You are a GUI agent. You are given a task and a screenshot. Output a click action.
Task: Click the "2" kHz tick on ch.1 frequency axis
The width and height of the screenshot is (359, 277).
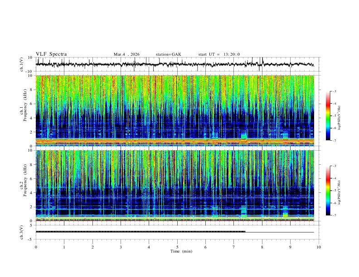31,132
